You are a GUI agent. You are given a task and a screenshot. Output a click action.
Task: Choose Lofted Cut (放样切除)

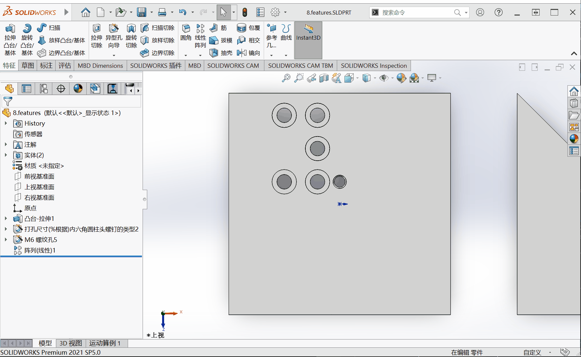tap(158, 40)
